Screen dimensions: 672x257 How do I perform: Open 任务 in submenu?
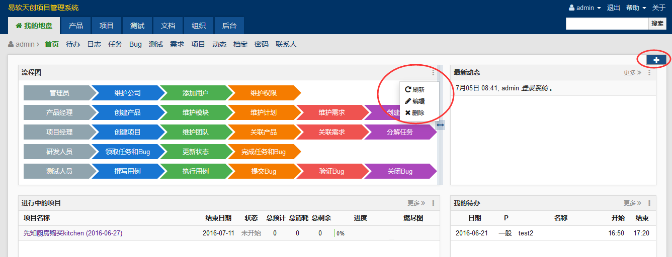point(115,44)
